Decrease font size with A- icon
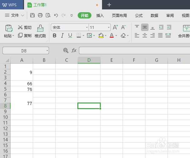Image resolution: width=190 pixels, height=158 pixels. (x=124, y=27)
